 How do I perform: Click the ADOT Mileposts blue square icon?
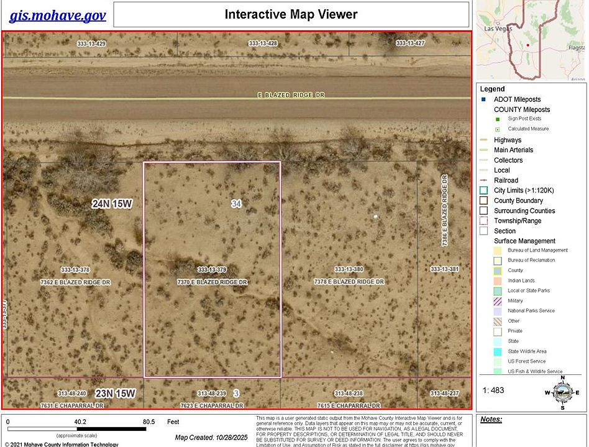click(483, 99)
